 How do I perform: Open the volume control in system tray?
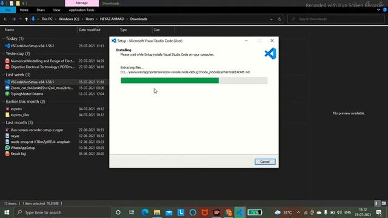click(x=339, y=213)
